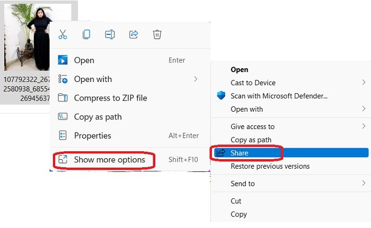
Task: Expand the Give access to chevron
Action: point(364,126)
